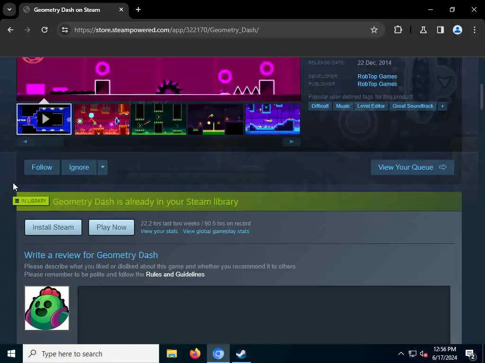Select the red level screenshot thumbnail
Image resolution: width=485 pixels, height=363 pixels.
tap(102, 119)
